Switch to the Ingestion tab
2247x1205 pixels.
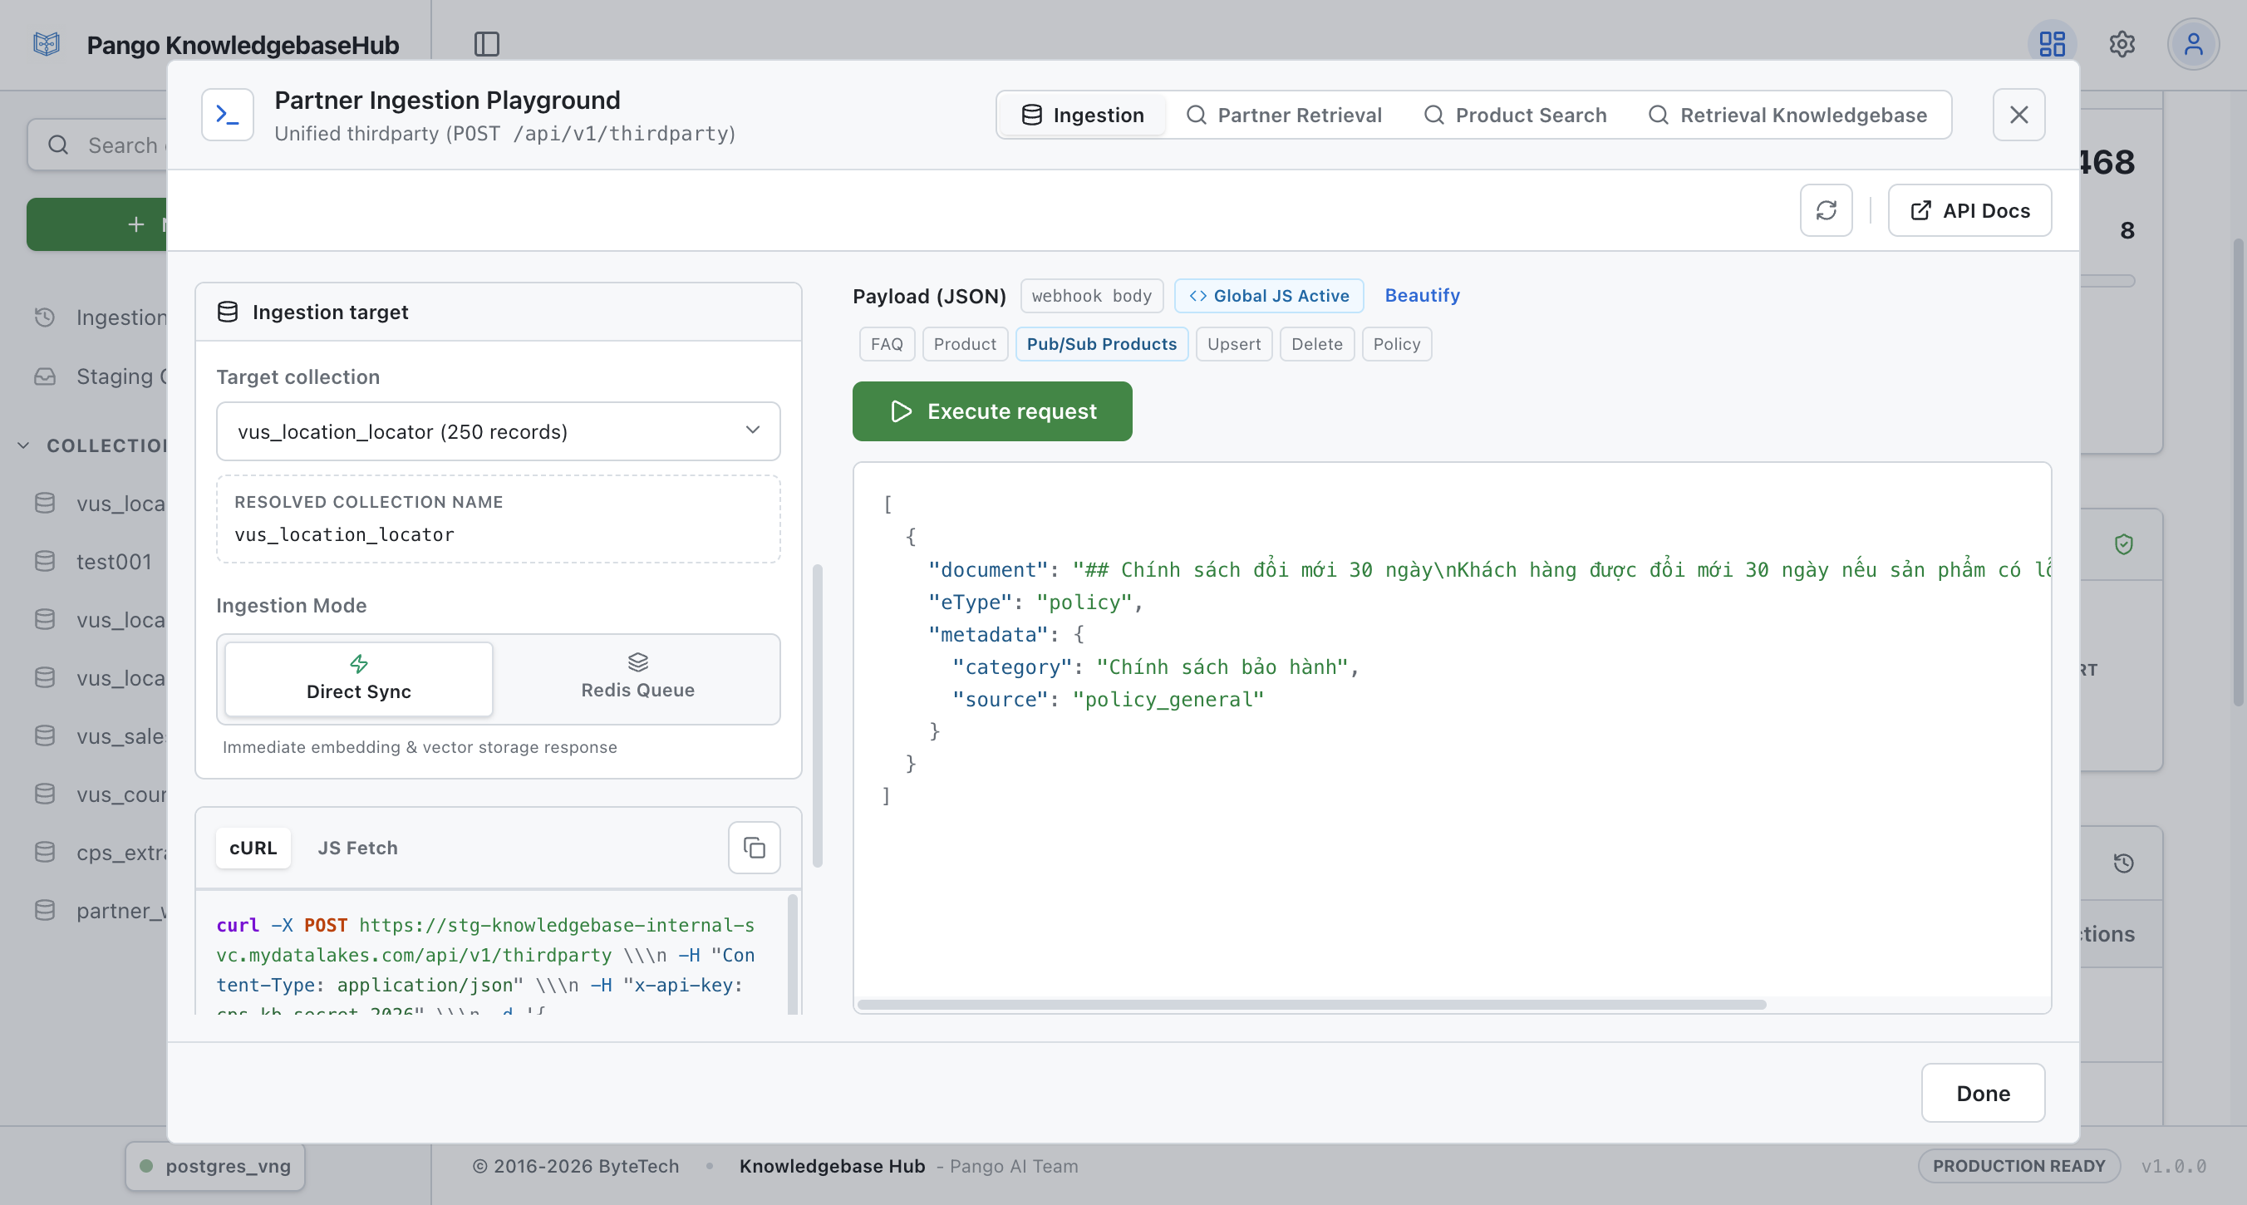(x=1082, y=116)
